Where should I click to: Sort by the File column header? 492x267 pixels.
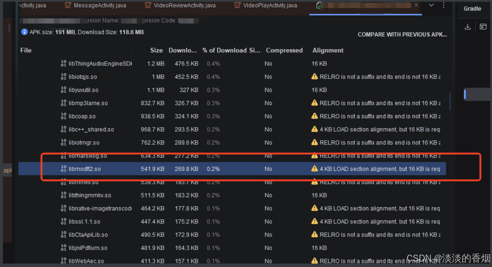[x=26, y=50]
